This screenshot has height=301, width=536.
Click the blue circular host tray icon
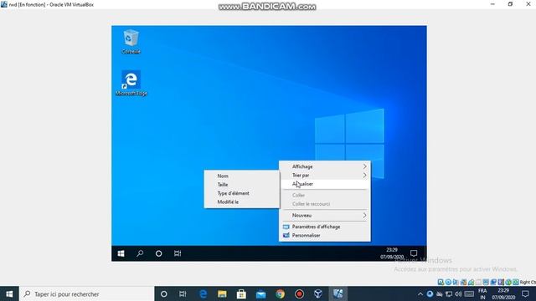point(430,293)
